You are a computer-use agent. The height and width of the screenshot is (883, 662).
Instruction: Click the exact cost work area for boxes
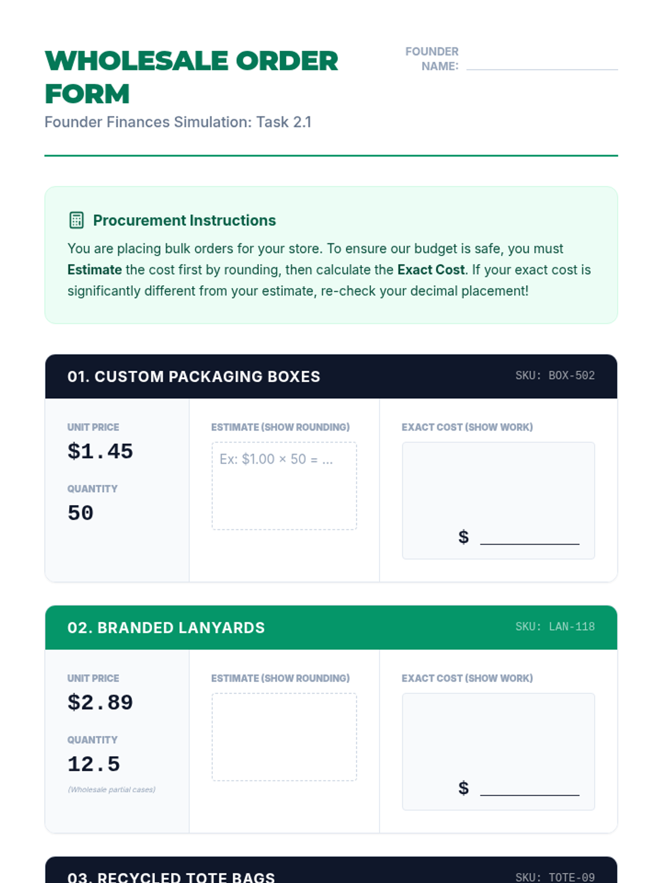[498, 480]
